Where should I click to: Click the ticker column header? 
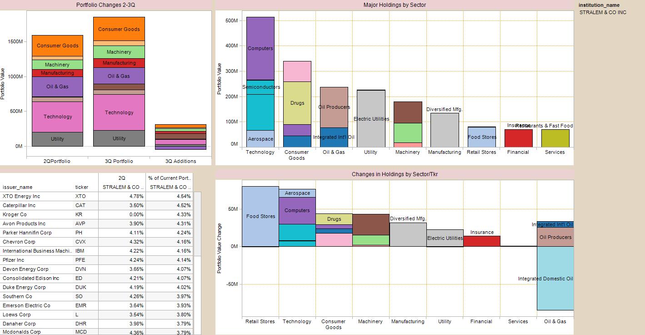pos(81,187)
